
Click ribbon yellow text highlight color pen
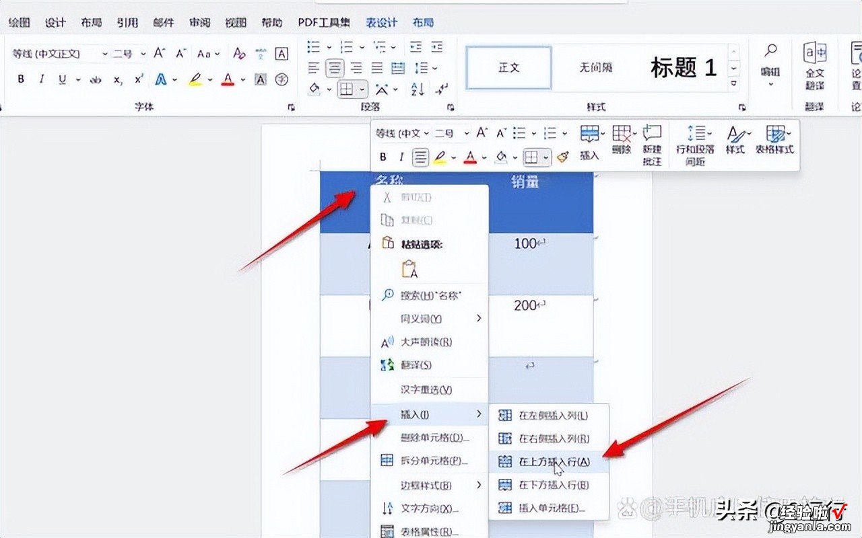click(195, 79)
